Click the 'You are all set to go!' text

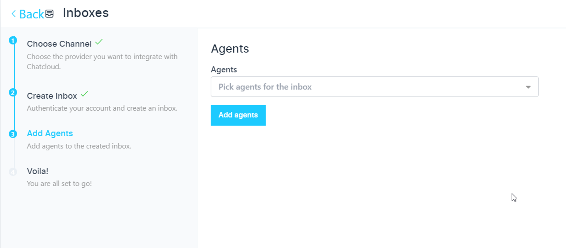coord(59,184)
